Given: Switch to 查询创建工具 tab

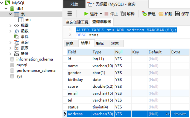Looking at the screenshot, I should pyautogui.click(x=77, y=22).
